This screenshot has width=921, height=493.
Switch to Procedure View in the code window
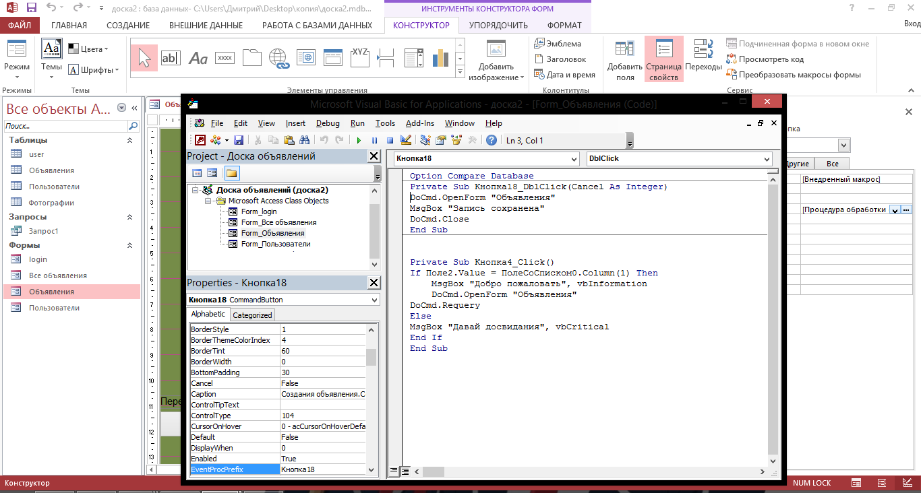tap(394, 471)
